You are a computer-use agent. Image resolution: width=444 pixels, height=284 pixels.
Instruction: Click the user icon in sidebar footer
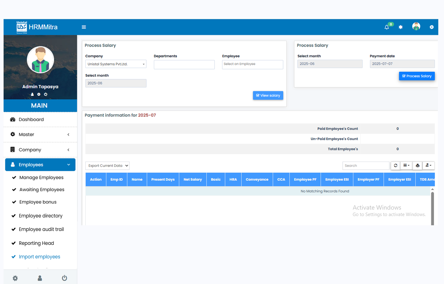tap(40, 278)
